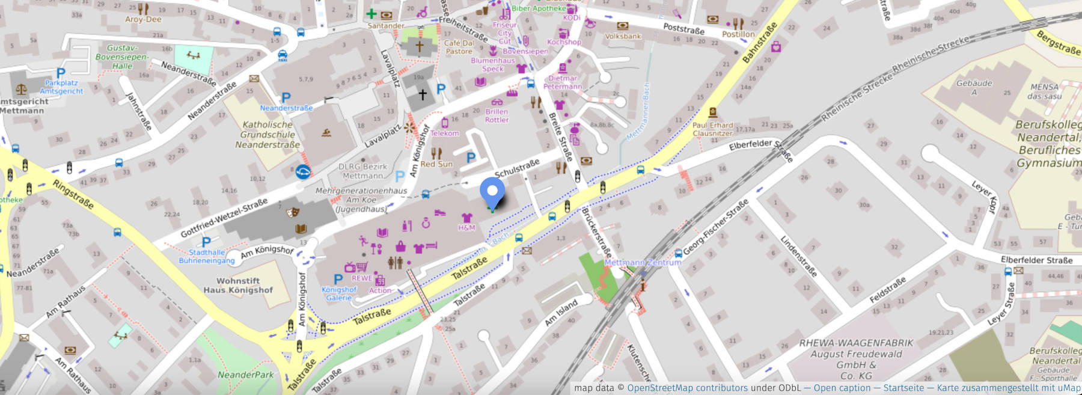Select the Königshof Galerie parking icon
Viewport: 1082px width, 395px height.
coord(338,279)
